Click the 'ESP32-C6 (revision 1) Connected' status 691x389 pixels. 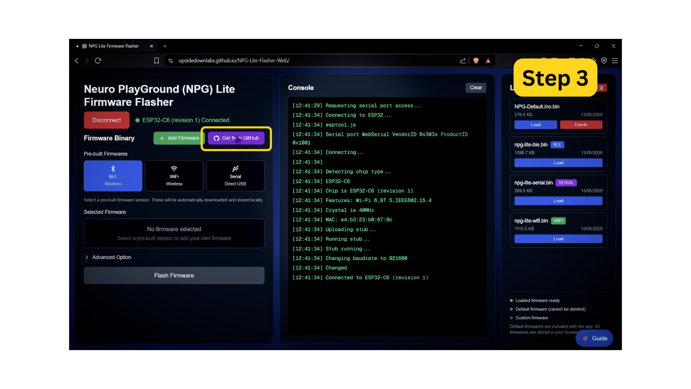(x=182, y=120)
